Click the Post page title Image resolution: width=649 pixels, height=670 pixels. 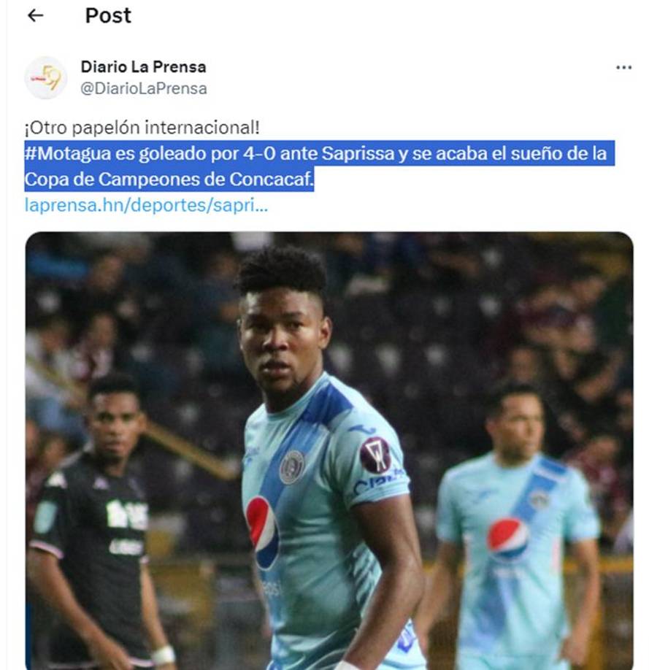click(107, 15)
